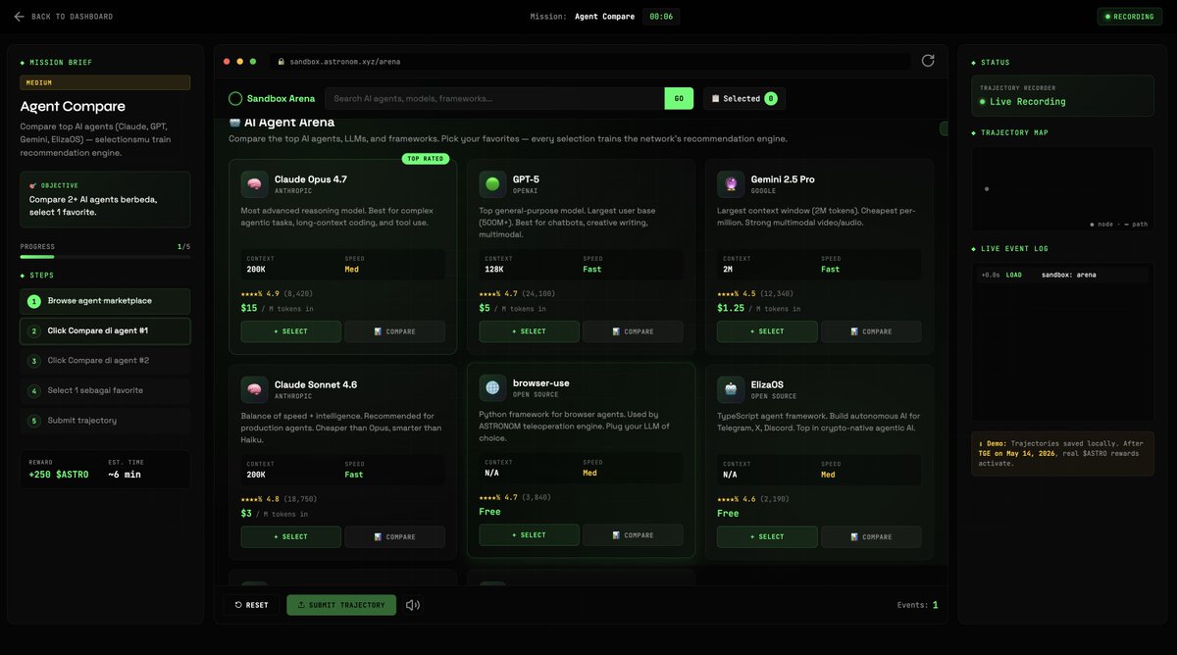Click the ElizaOS robot icon

pos(731,389)
